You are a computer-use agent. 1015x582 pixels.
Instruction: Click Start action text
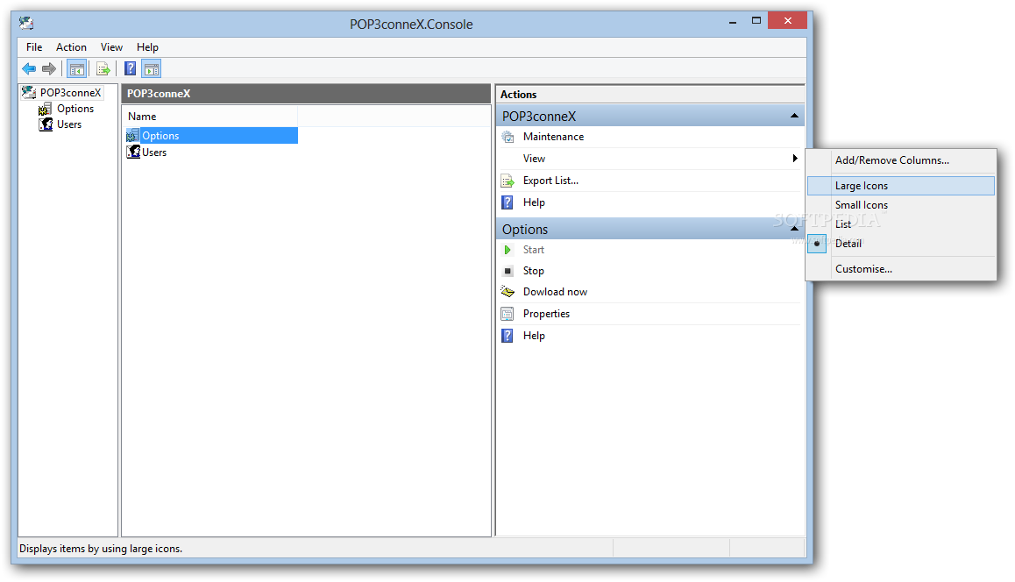coord(534,250)
